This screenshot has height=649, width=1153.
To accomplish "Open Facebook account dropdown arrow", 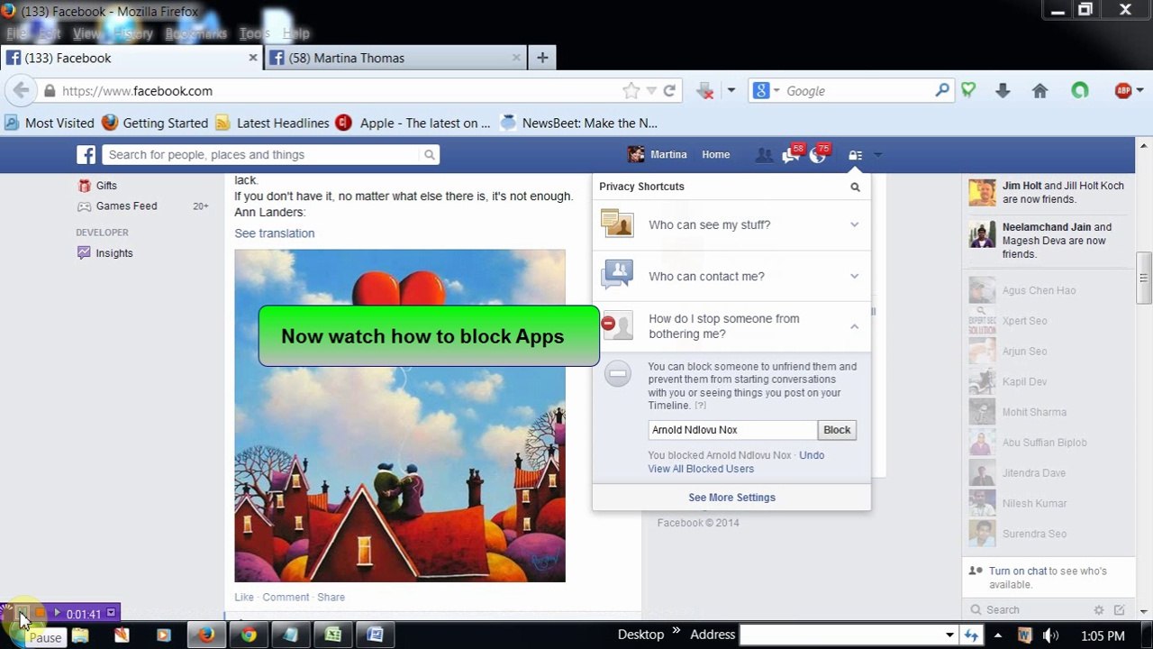I will pyautogui.click(x=877, y=155).
